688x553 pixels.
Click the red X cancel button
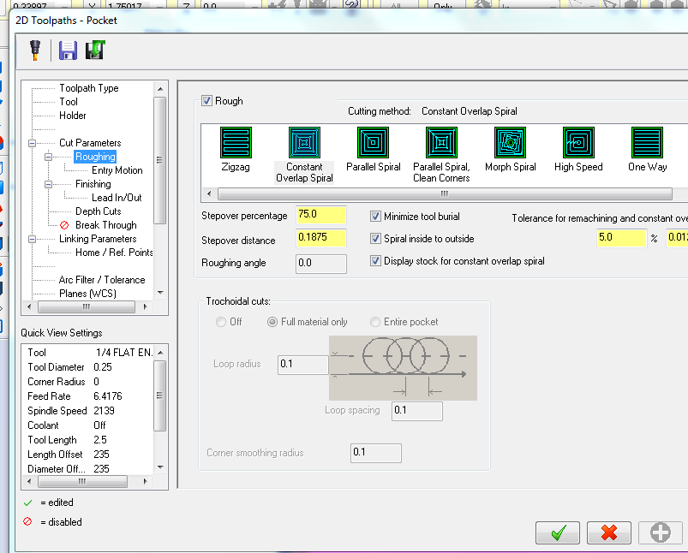pos(609,532)
